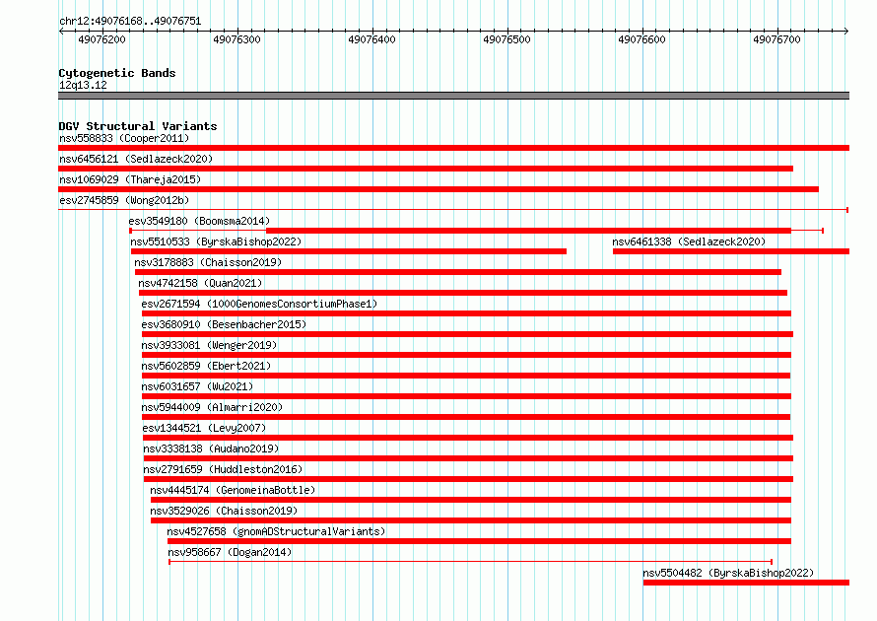
Task: Open the nsv1069029 (Thareja2015) variant label
Action: 130,179
